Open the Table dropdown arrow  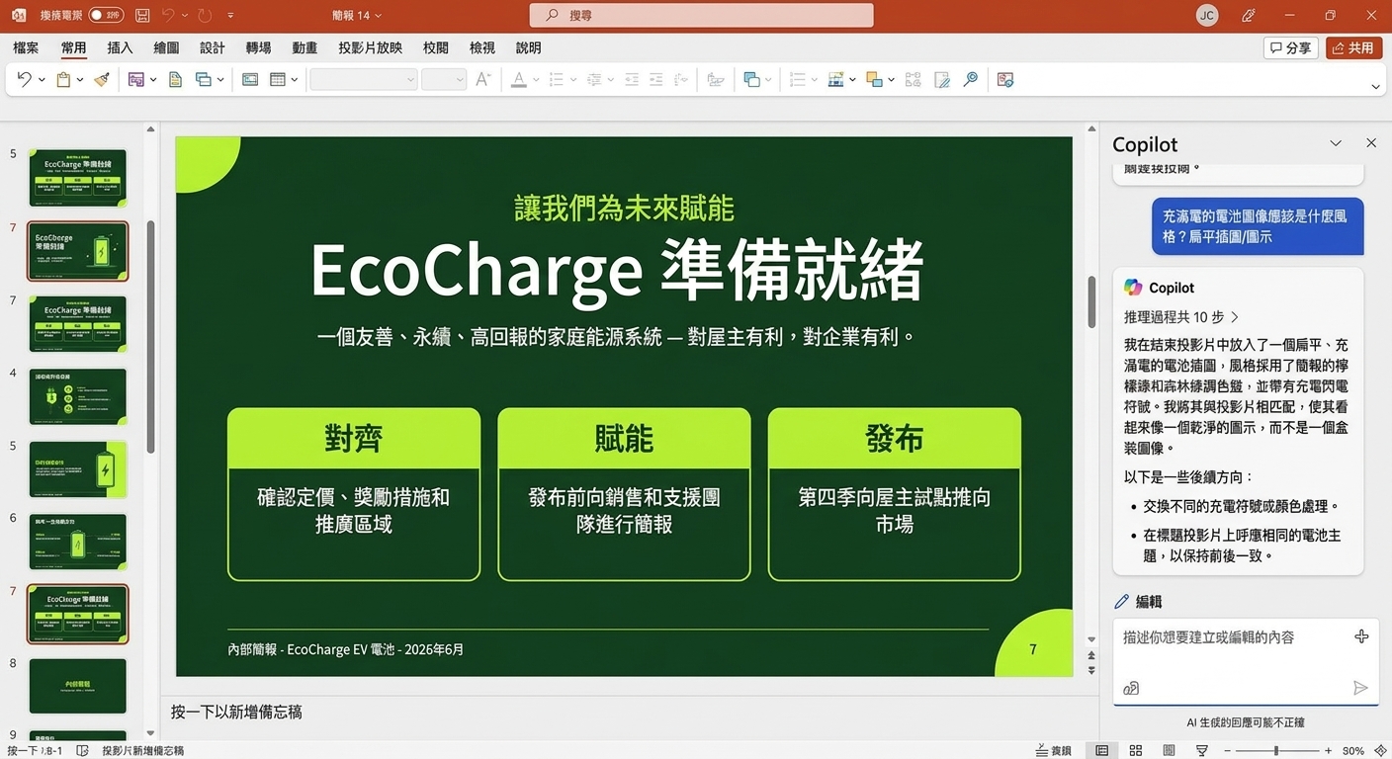[295, 80]
